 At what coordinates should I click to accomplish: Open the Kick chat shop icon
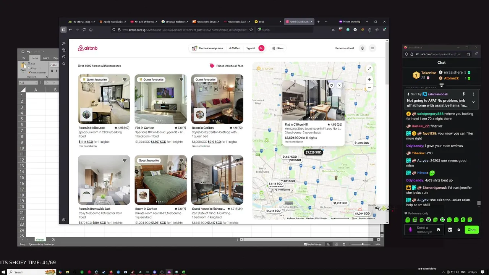tap(450, 230)
